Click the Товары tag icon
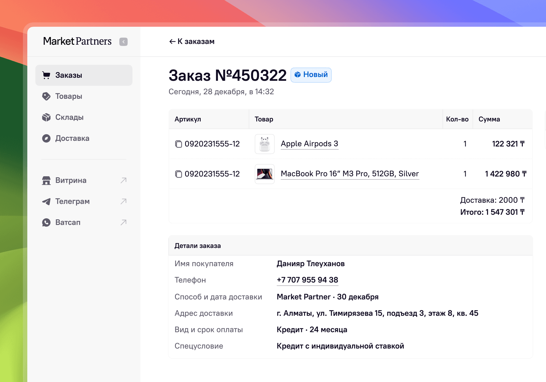Screen dimensions: 546x382 [x=46, y=96]
